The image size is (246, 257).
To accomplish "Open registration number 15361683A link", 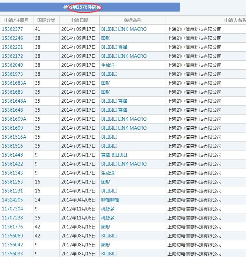I will point(14,83).
